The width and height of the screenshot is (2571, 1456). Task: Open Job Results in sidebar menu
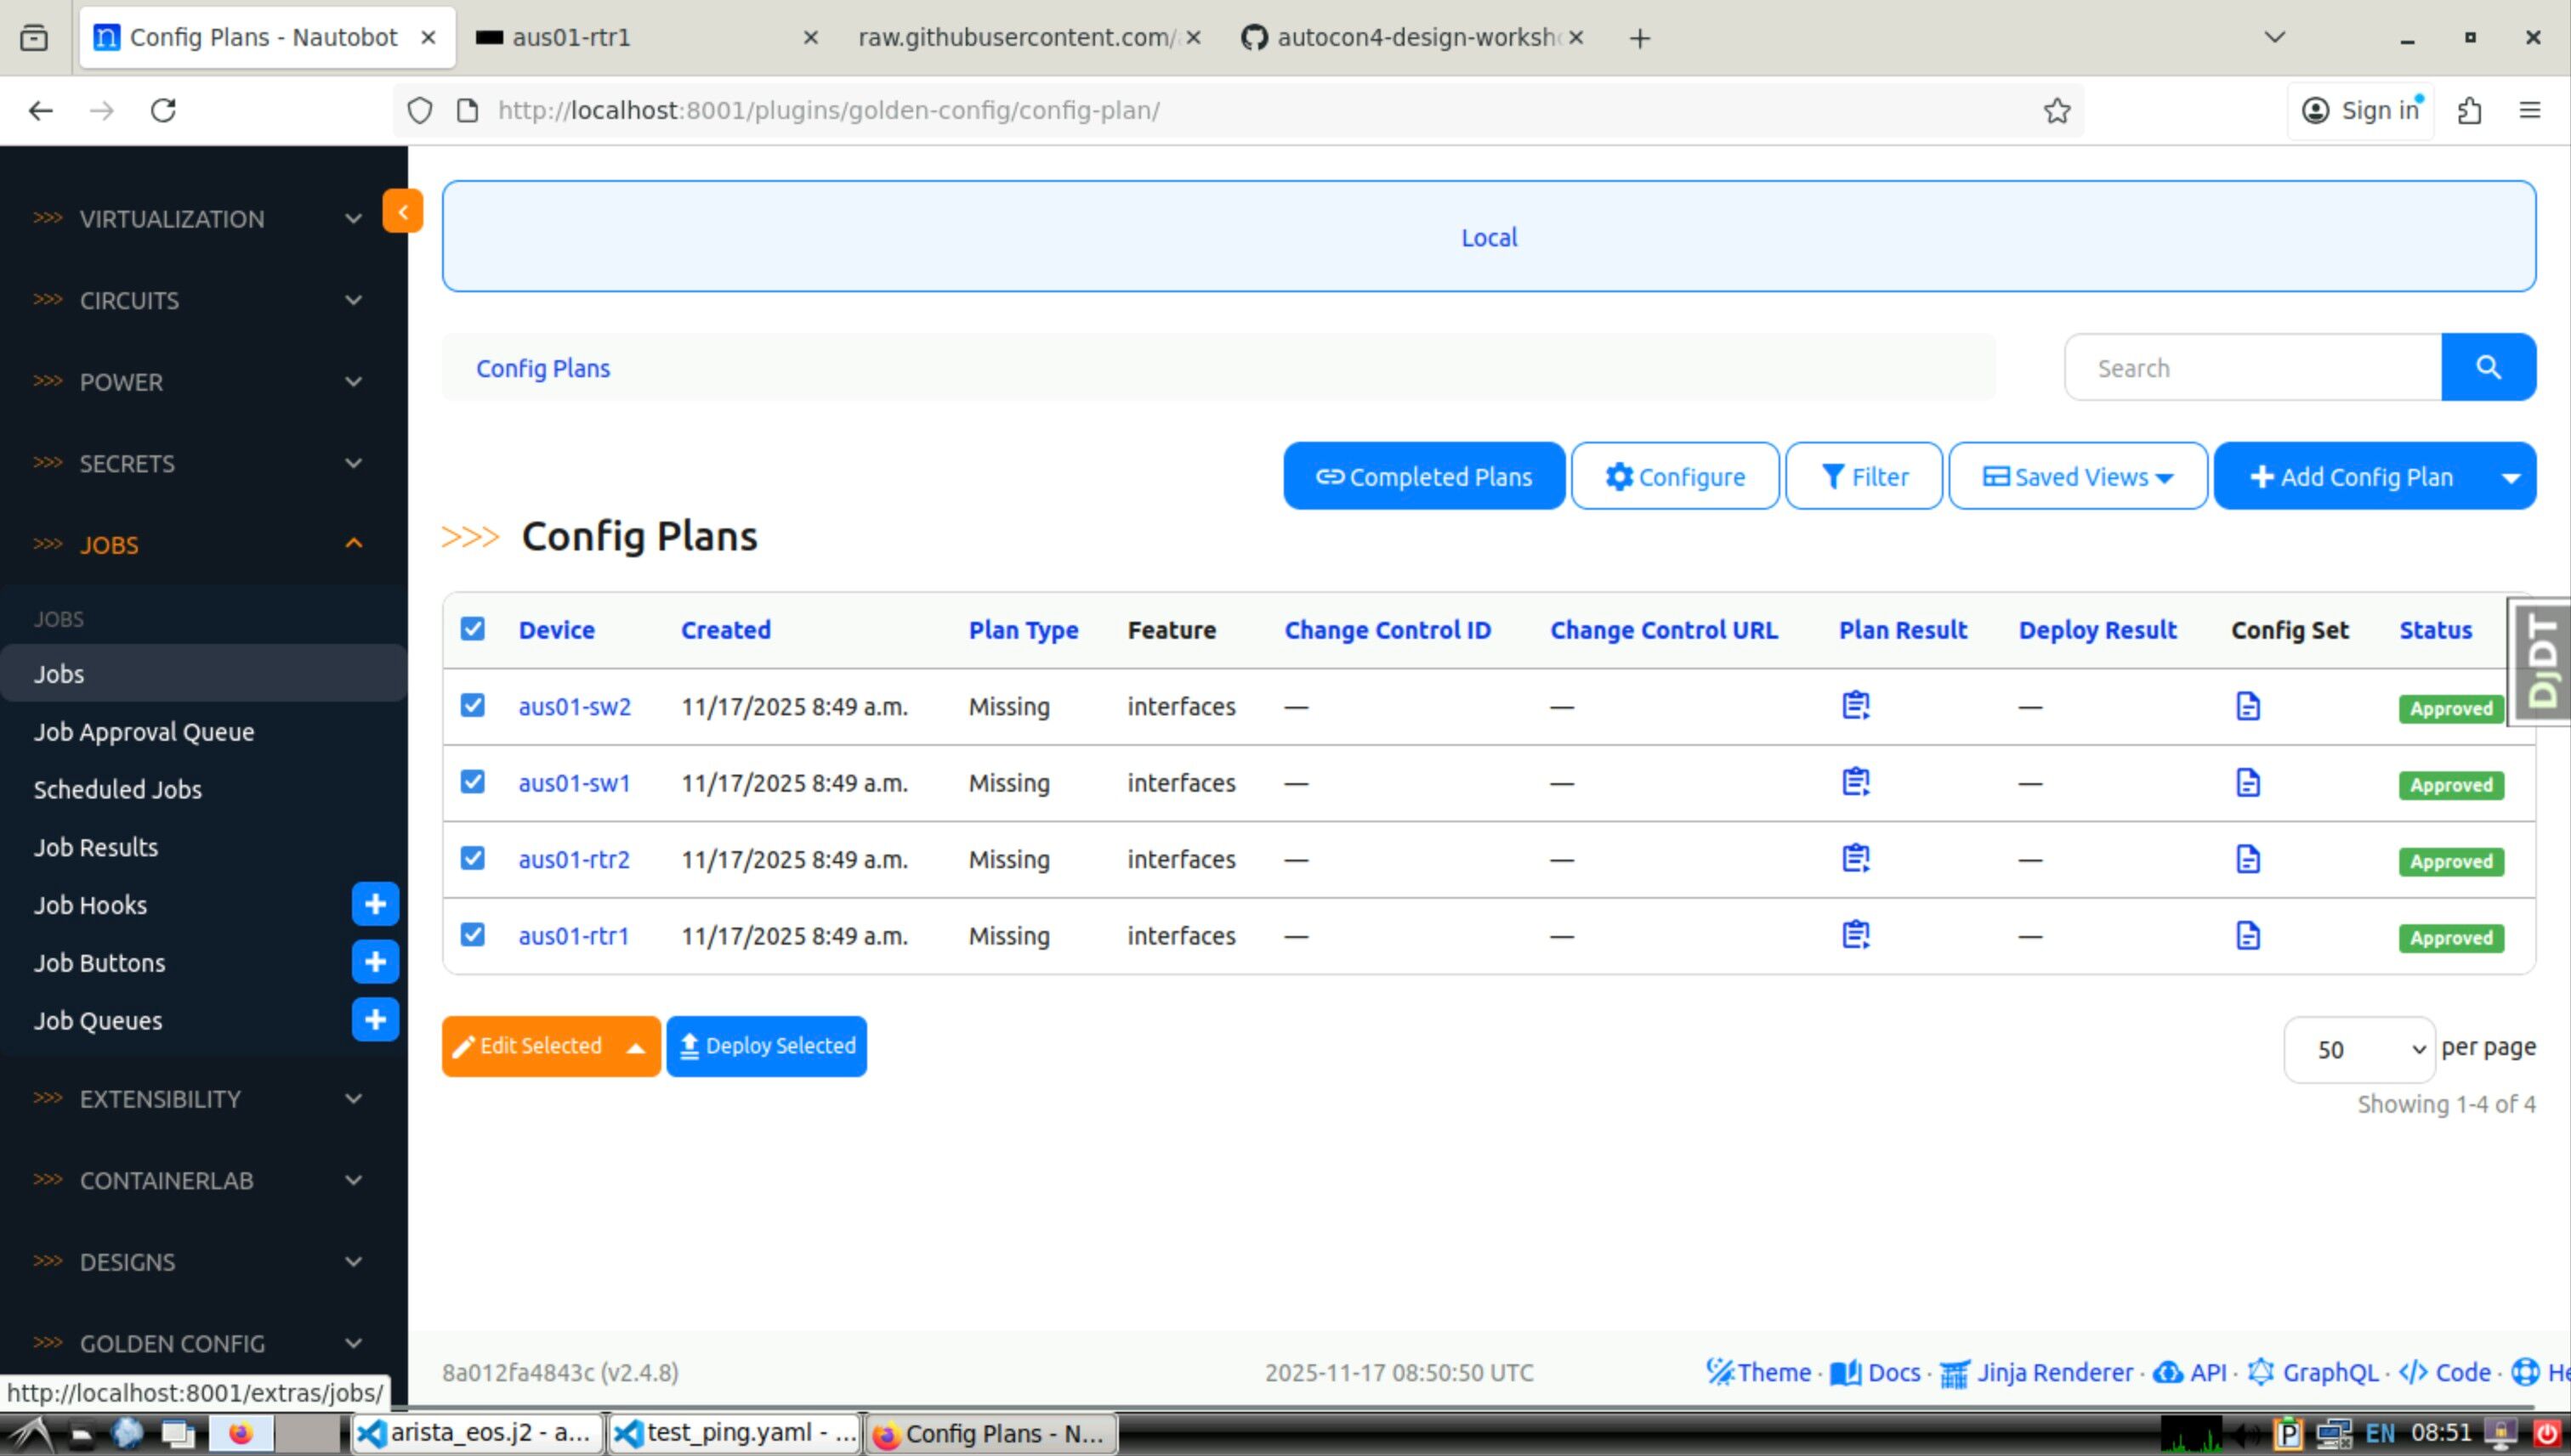pyautogui.click(x=96, y=847)
